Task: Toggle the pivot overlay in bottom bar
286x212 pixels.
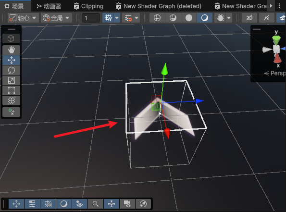Action: click(x=112, y=204)
